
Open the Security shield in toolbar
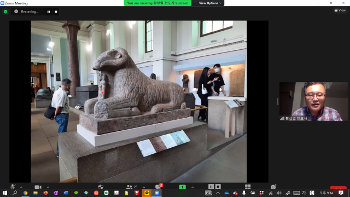(x=101, y=187)
